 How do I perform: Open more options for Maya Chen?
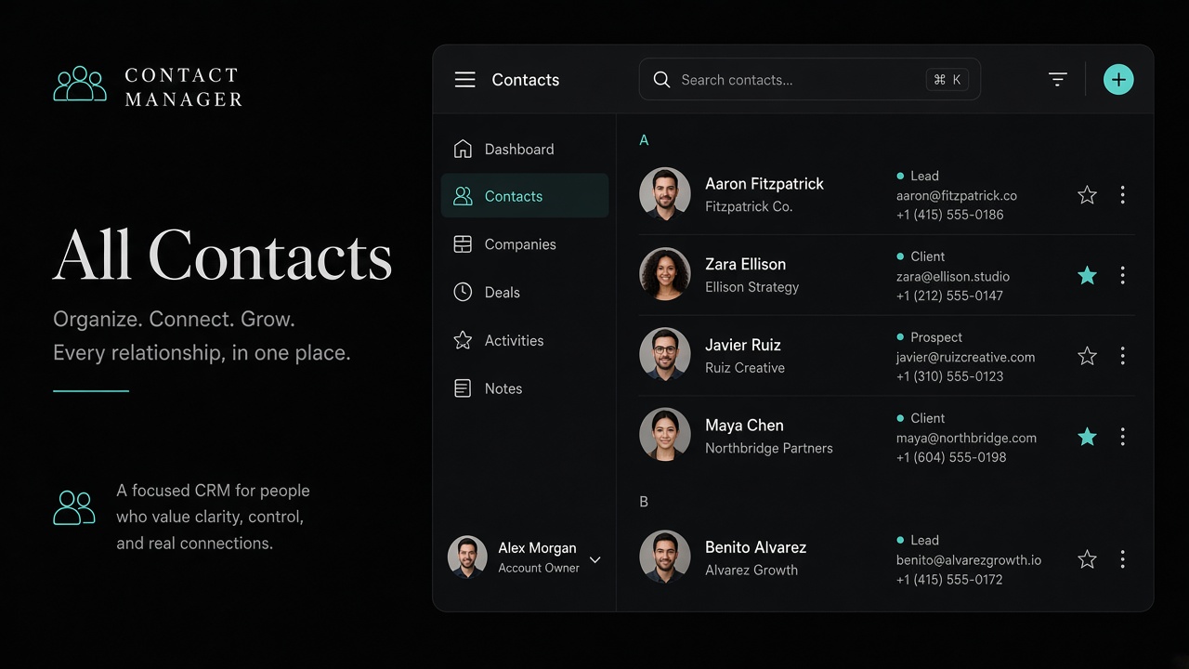(1122, 437)
